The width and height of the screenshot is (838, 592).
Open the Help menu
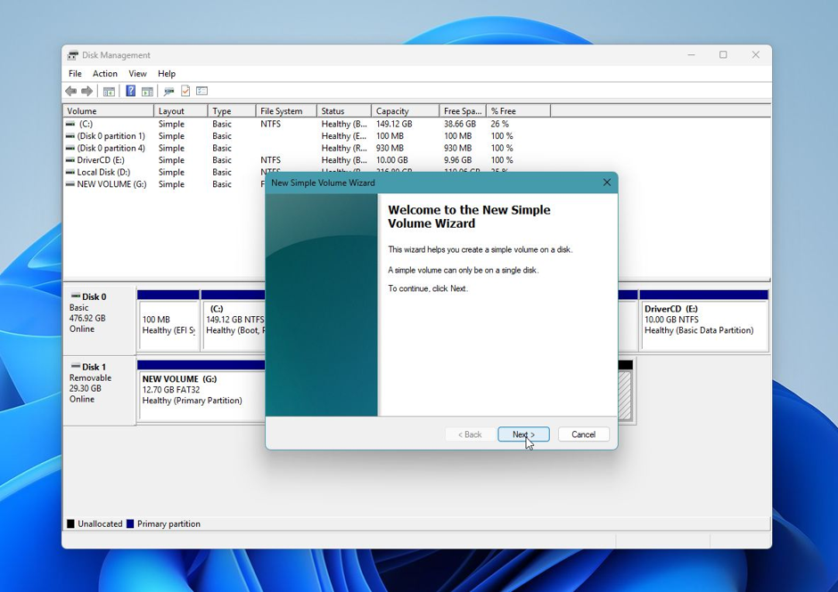[166, 74]
